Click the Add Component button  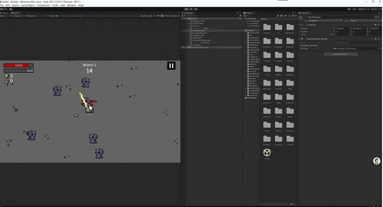[339, 54]
